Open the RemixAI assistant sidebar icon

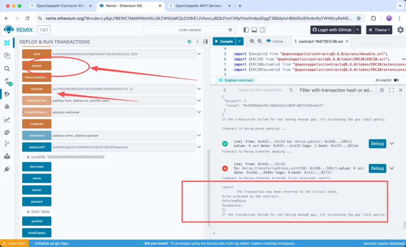[7, 43]
